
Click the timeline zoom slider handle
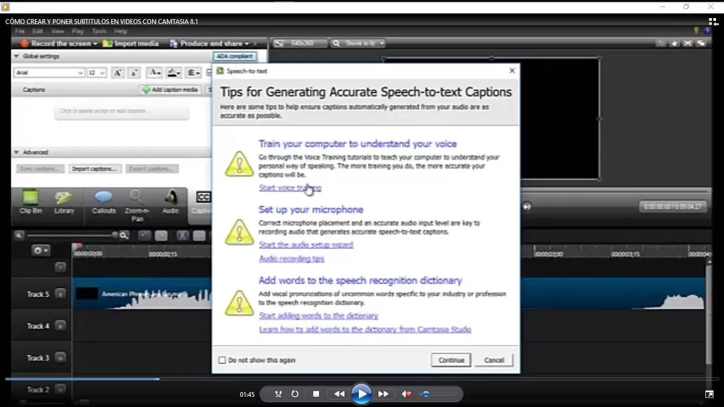[x=115, y=235]
